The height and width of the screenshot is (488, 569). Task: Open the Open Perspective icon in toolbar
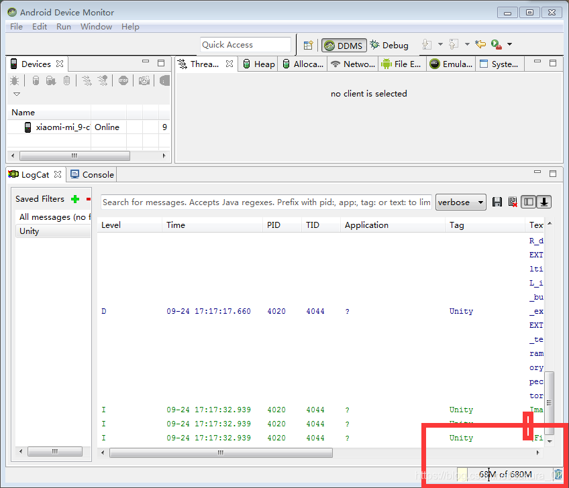coord(308,45)
